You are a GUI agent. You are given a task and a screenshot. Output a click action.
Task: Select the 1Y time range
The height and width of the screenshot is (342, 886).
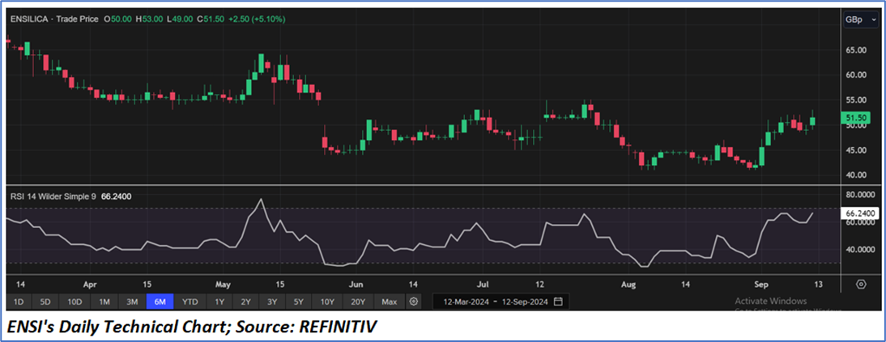tap(219, 302)
